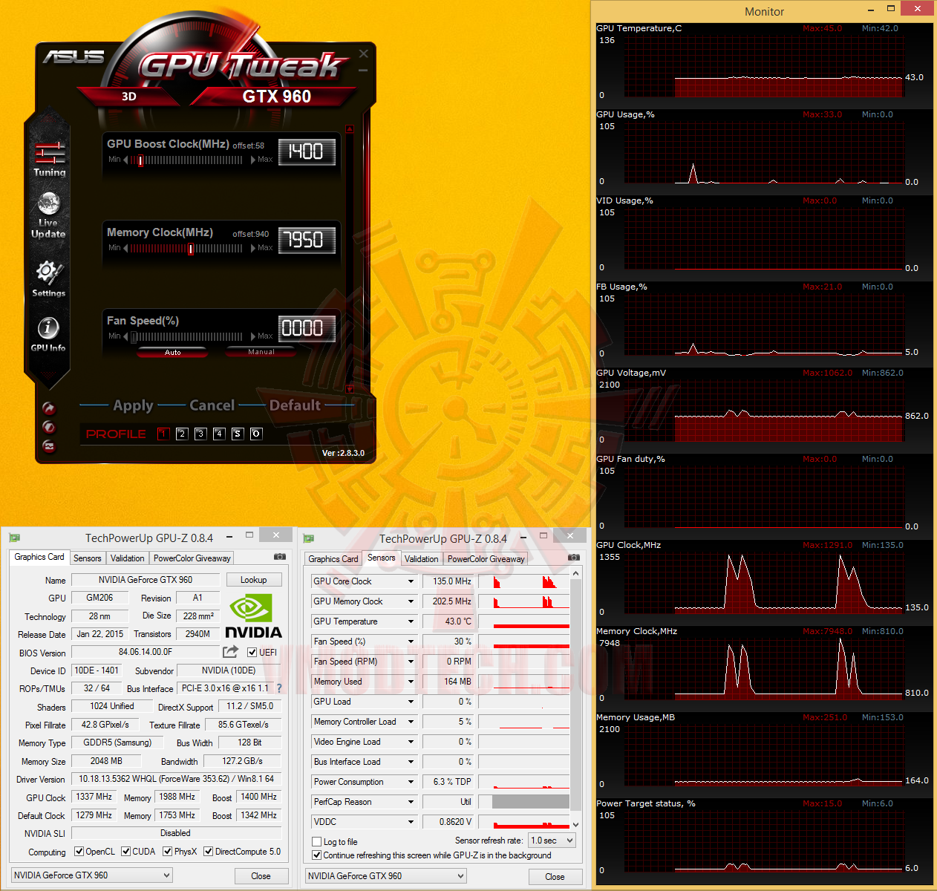
Task: Open the Memory Used sensor dropdown
Action: pos(411,682)
